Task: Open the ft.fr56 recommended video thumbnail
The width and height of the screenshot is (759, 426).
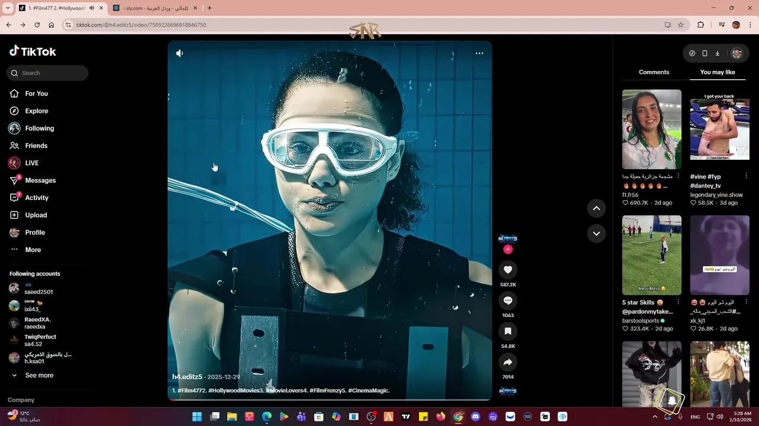Action: pos(652,129)
